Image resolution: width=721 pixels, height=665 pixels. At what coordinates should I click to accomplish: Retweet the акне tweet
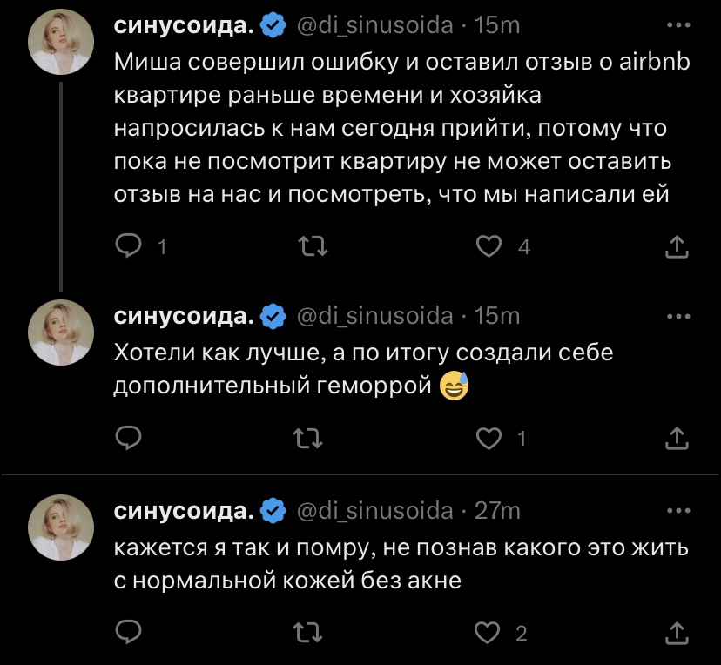(310, 633)
